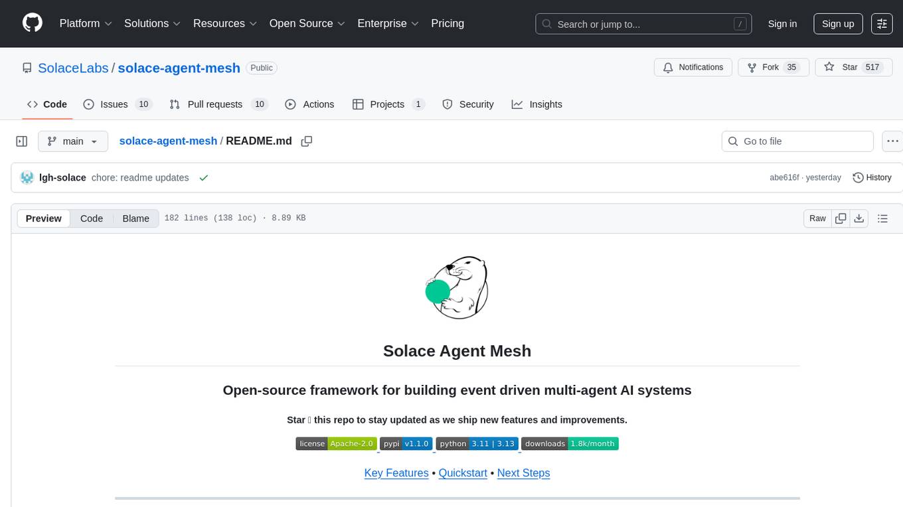Open the Projects tab

pyautogui.click(x=388, y=104)
